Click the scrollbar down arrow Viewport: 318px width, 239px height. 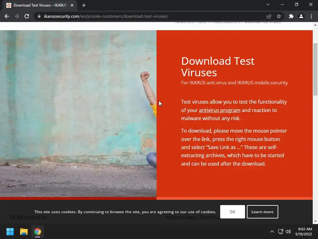[x=315, y=221]
